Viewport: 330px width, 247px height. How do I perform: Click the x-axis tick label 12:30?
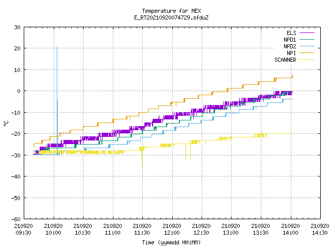(202, 233)
